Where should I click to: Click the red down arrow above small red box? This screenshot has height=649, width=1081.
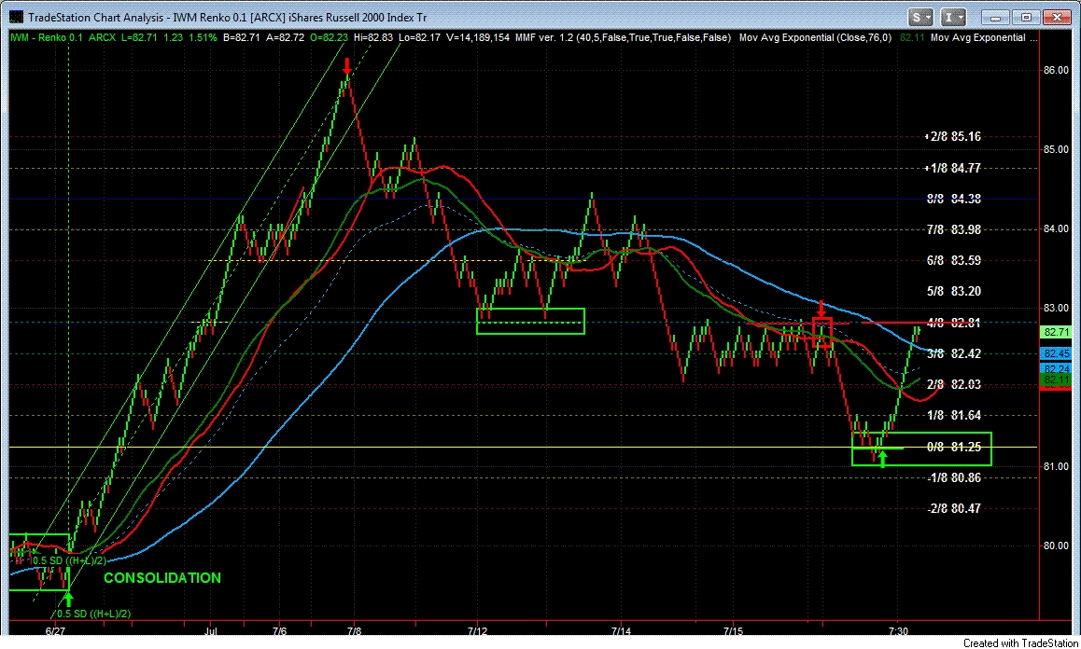pos(821,308)
